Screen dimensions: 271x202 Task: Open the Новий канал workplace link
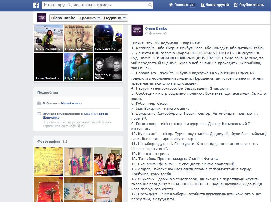pos(71,103)
